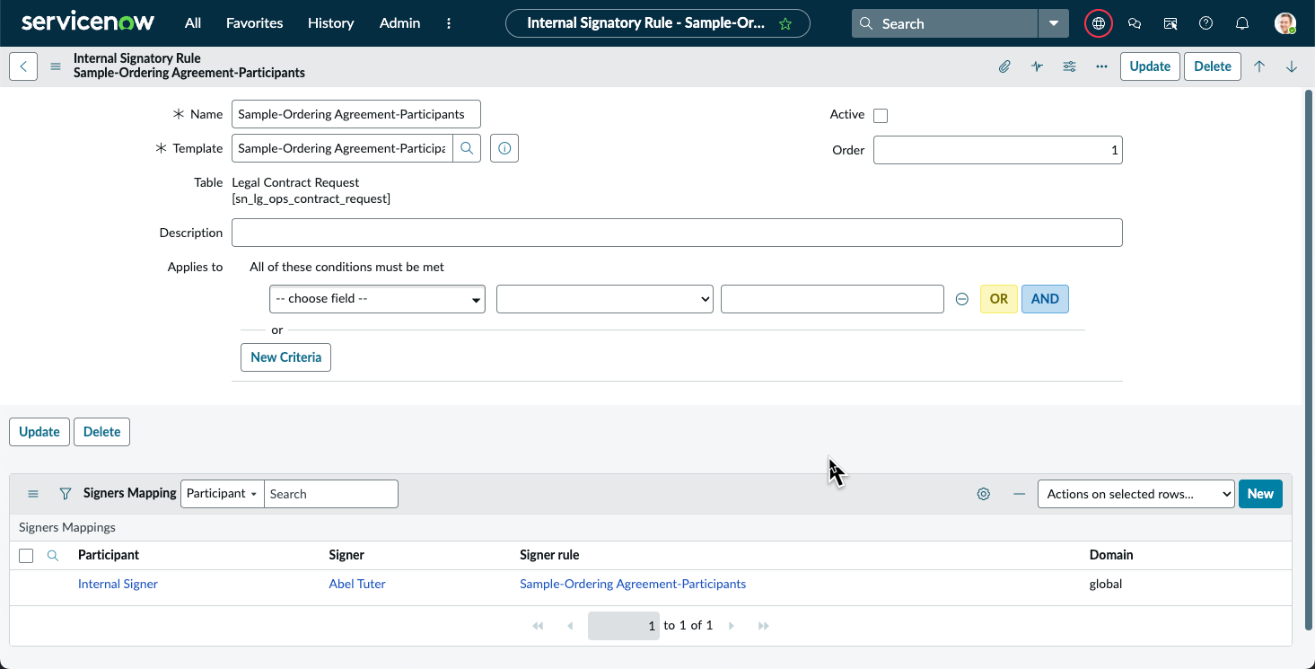1315x669 pixels.
Task: Go to previous record up arrow
Action: coord(1259,66)
